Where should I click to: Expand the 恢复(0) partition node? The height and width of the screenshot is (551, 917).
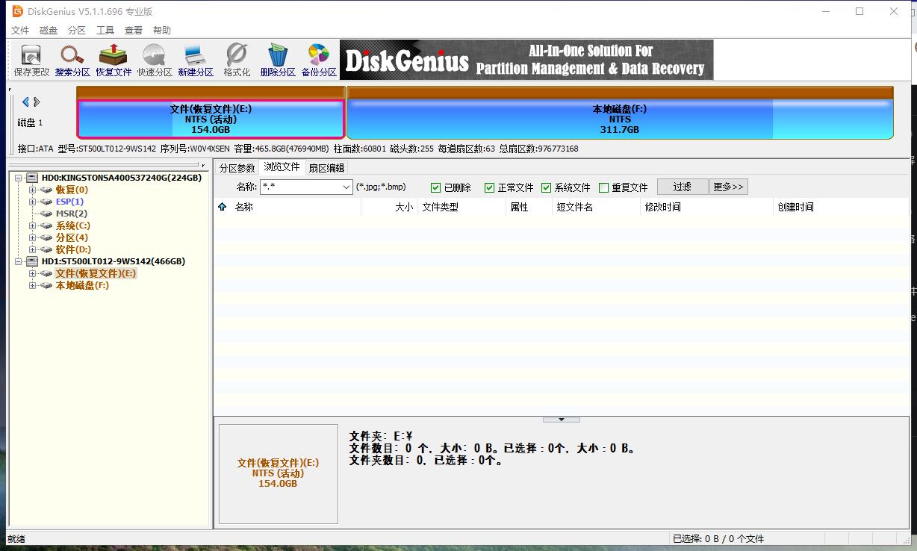[x=33, y=190]
